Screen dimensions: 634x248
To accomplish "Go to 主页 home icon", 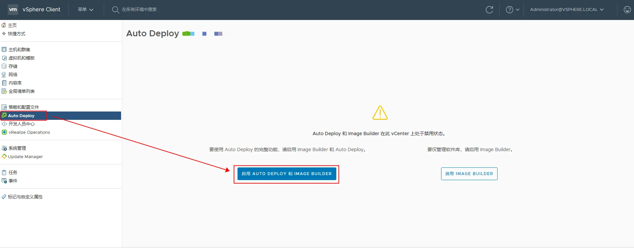I will point(4,25).
